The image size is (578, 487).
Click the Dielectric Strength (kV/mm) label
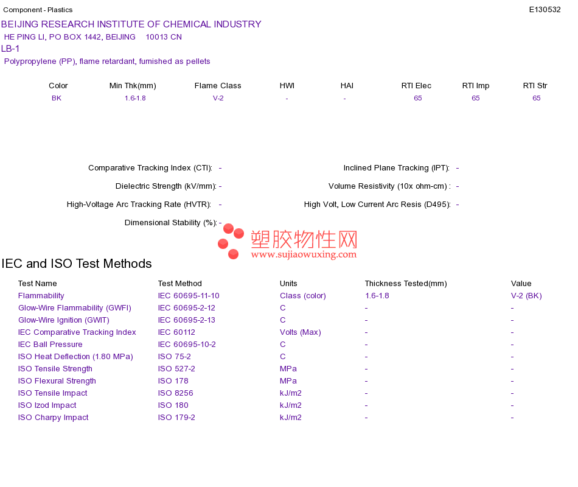(x=166, y=186)
